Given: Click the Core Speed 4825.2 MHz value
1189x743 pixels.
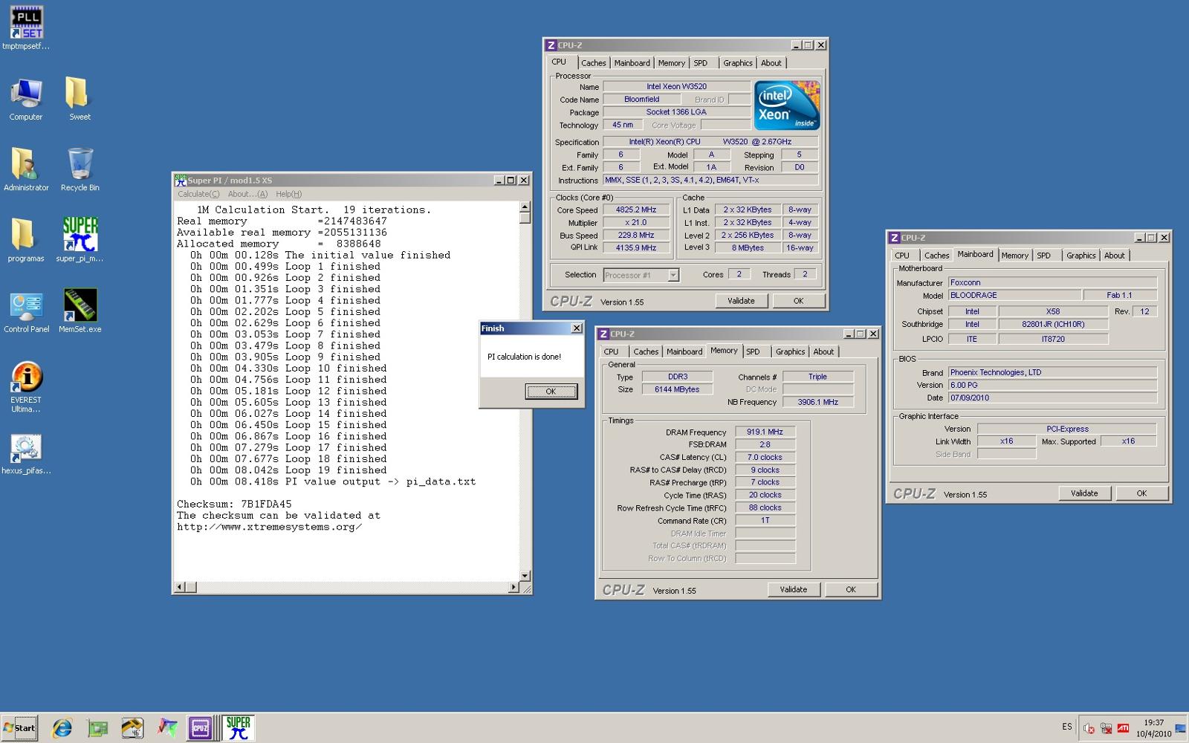Looking at the screenshot, I should tap(636, 210).
